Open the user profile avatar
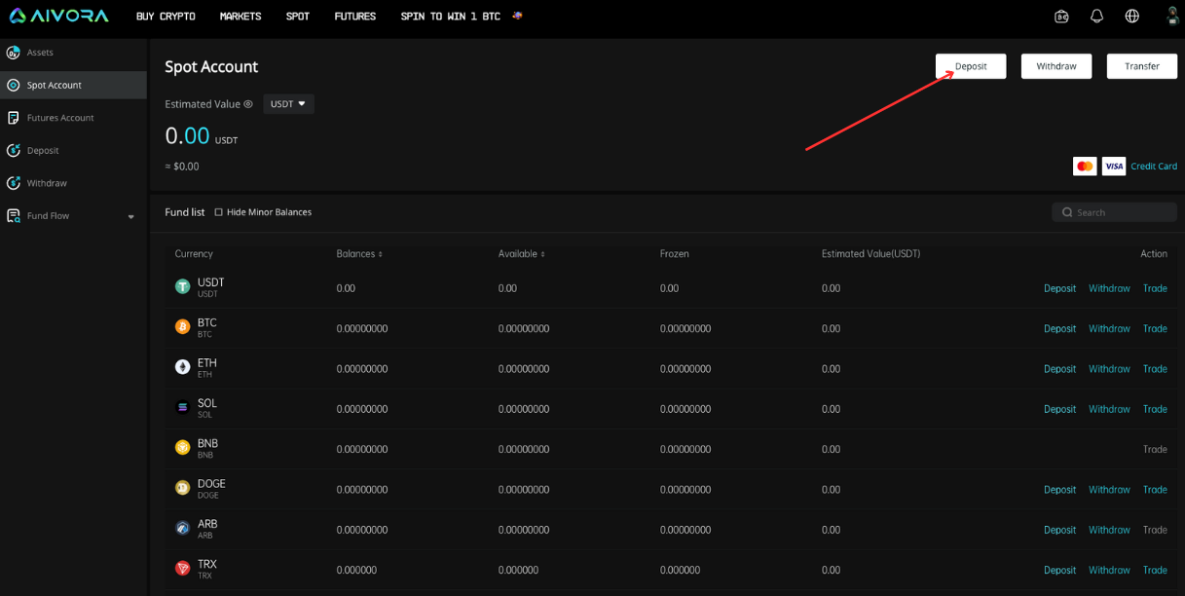 point(1173,15)
